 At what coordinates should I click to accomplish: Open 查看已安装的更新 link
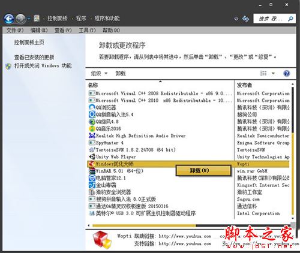click(34, 58)
